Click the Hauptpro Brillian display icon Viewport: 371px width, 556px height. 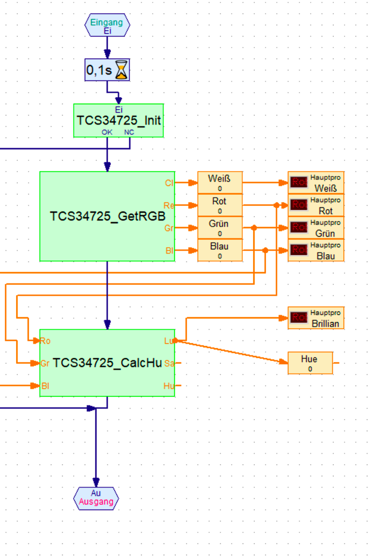tap(299, 317)
